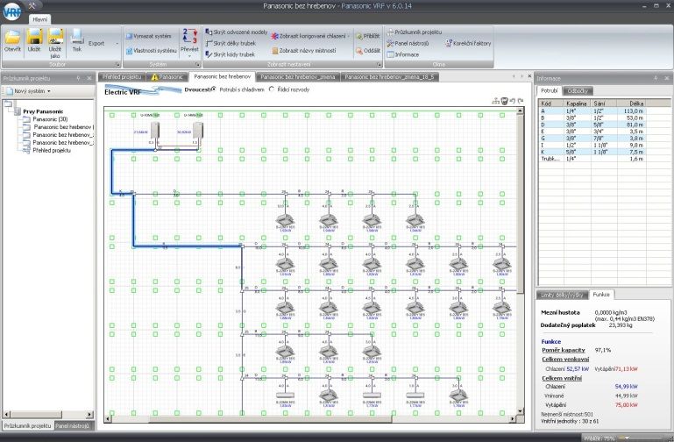Image resolution: width=674 pixels, height=442 pixels.
Task: Expand Zobrazit nastavení group launcher
Action: [380, 65]
